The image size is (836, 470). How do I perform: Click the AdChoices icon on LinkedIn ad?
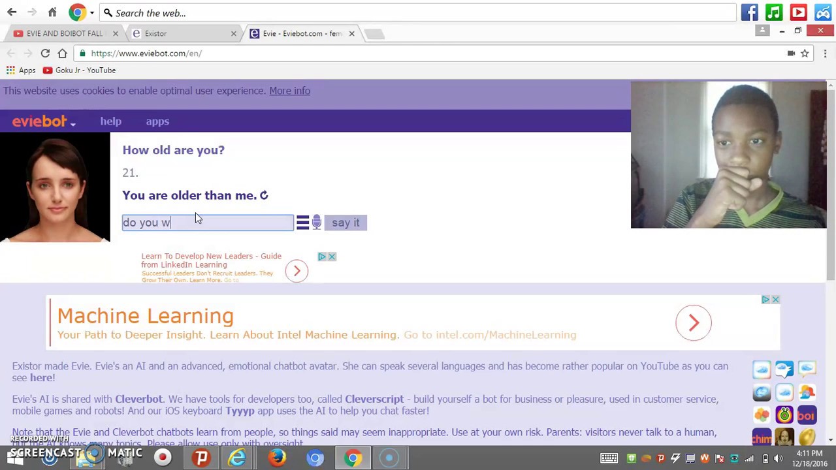tap(322, 257)
